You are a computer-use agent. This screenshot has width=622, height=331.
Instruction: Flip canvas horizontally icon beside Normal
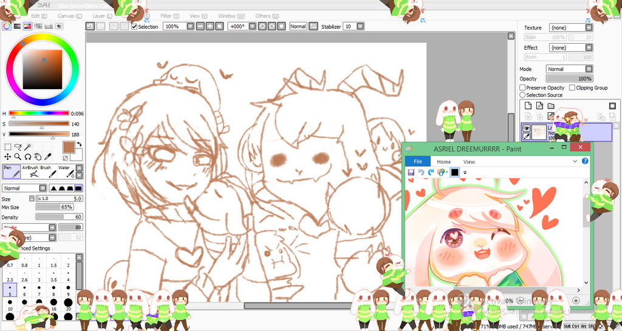tap(313, 26)
